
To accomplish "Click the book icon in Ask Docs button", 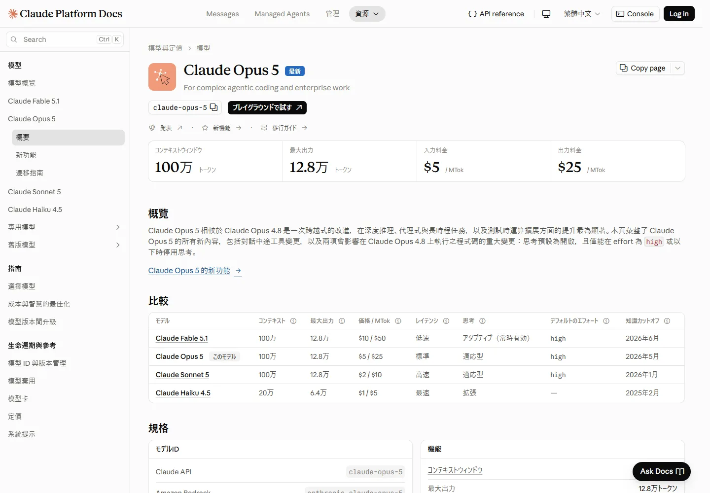I will [680, 472].
